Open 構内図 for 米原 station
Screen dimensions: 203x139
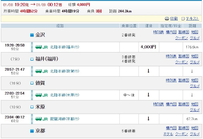(x=171, y=104)
